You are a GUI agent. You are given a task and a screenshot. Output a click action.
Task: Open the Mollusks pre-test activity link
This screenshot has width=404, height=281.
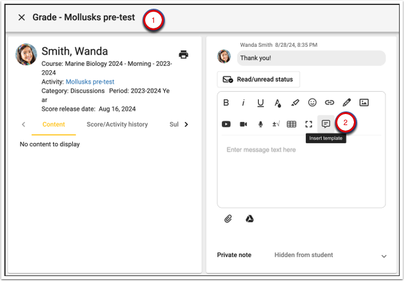pyautogui.click(x=90, y=81)
